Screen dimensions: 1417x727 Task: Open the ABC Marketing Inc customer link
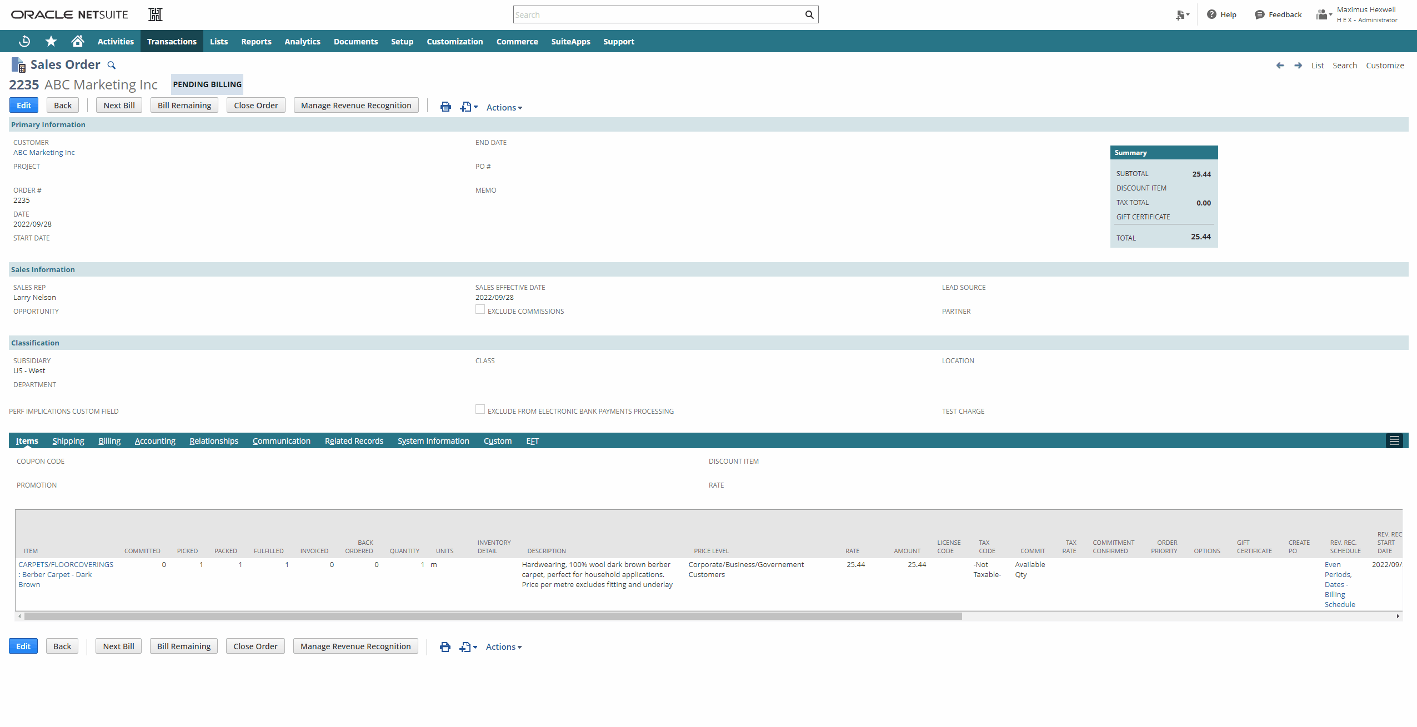tap(44, 152)
